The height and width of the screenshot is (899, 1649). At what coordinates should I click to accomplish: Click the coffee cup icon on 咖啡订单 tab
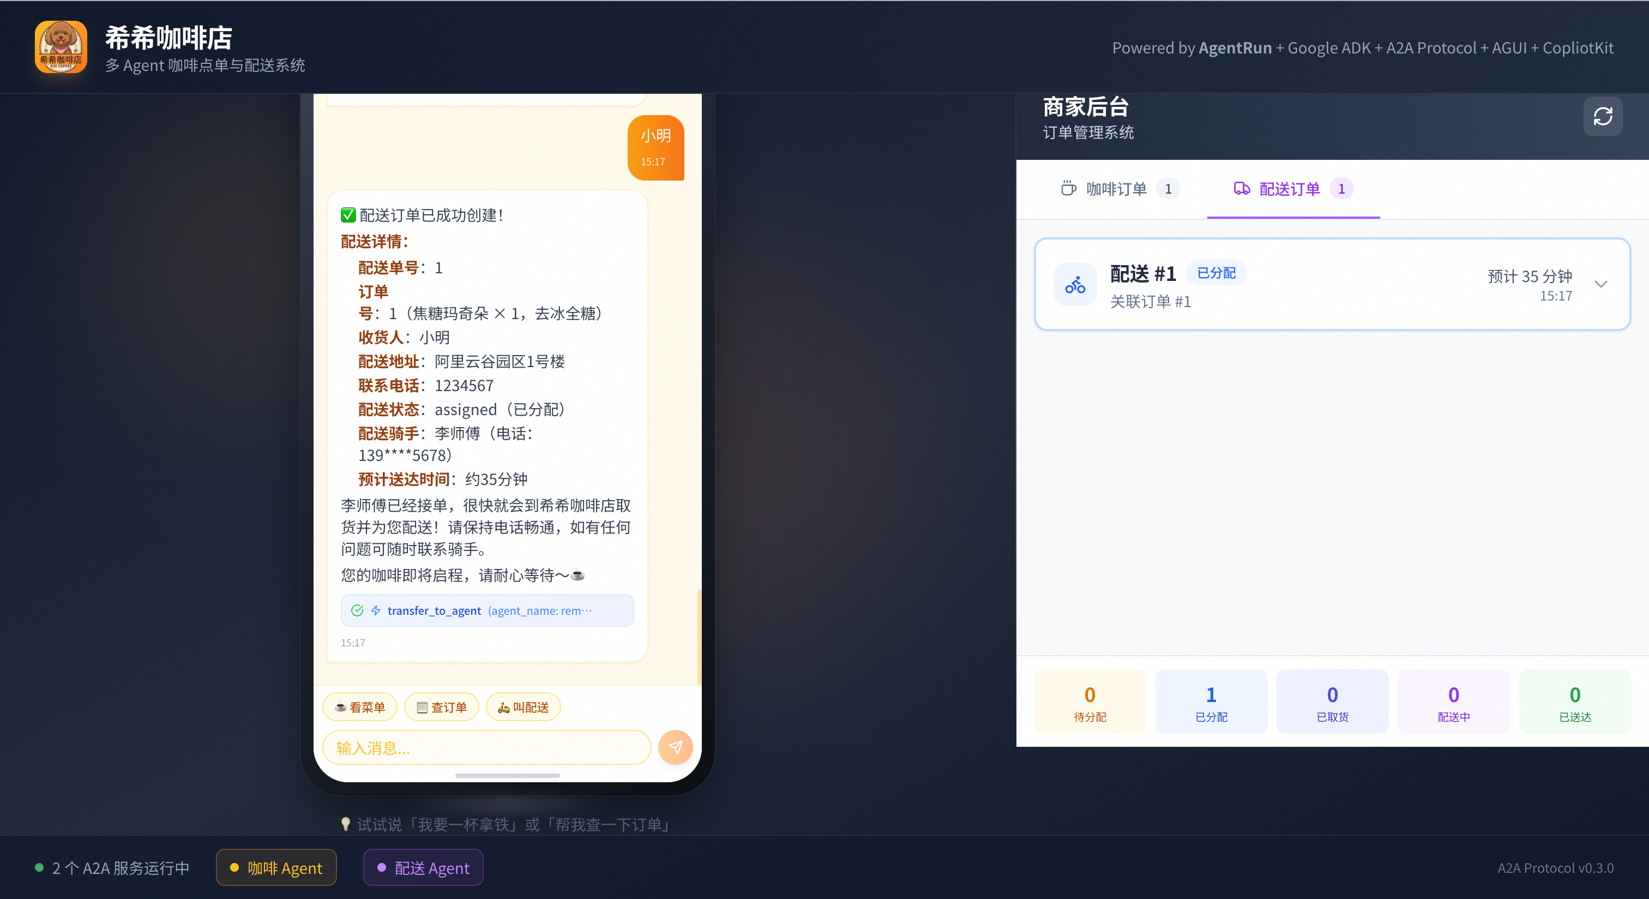pos(1068,188)
